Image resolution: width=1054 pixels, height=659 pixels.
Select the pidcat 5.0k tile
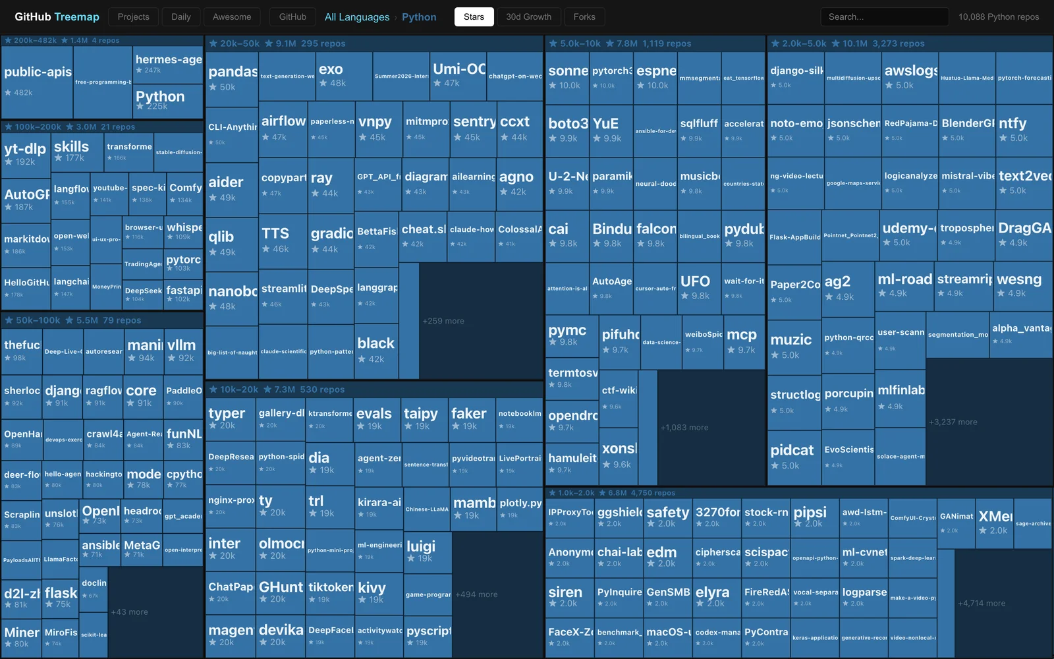pyautogui.click(x=794, y=458)
